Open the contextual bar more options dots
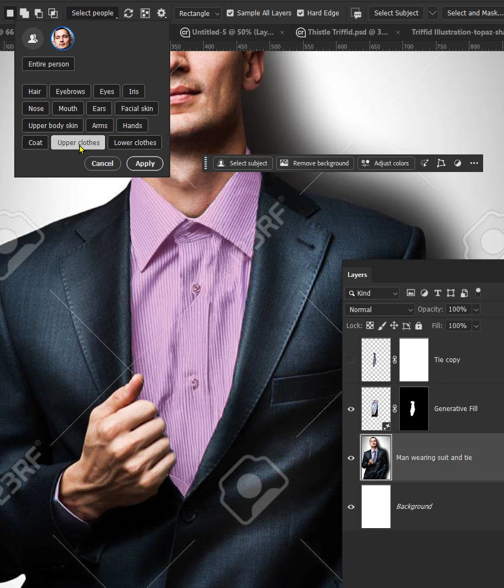 coord(474,163)
